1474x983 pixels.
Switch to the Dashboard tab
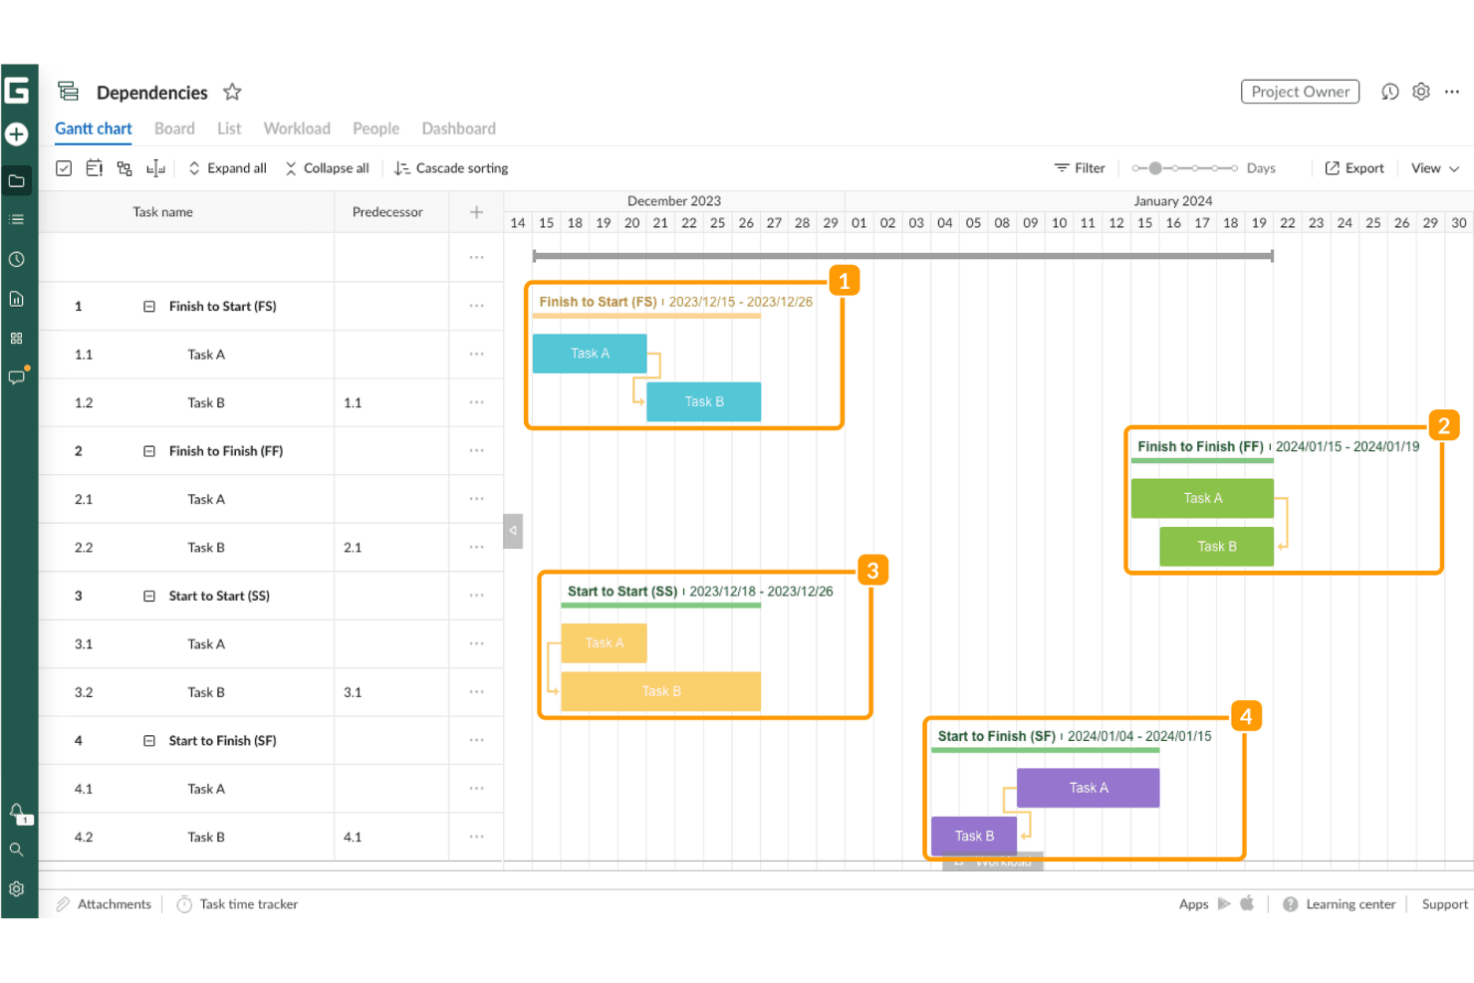click(x=458, y=128)
